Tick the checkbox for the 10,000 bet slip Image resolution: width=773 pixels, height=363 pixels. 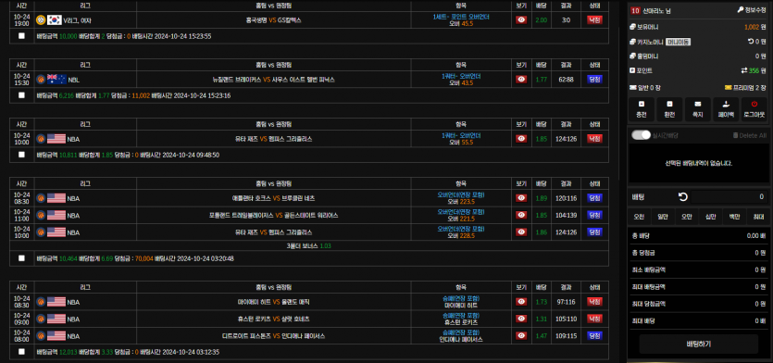(21, 36)
